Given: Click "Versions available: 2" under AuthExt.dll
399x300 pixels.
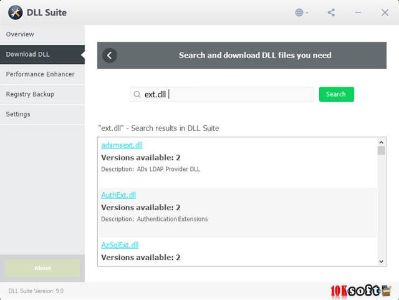Looking at the screenshot, I should (x=141, y=208).
